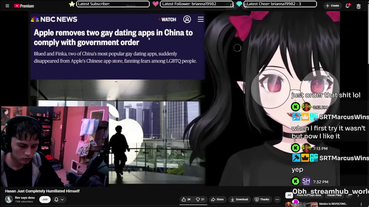Screen dimensions: 369x207
Task: Download the video
Action: click(x=239, y=200)
